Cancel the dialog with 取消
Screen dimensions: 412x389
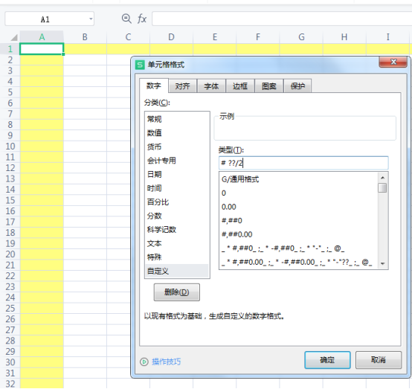coord(379,360)
